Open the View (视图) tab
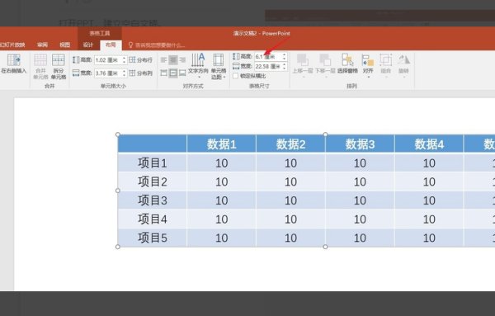This screenshot has width=495, height=316. (64, 45)
